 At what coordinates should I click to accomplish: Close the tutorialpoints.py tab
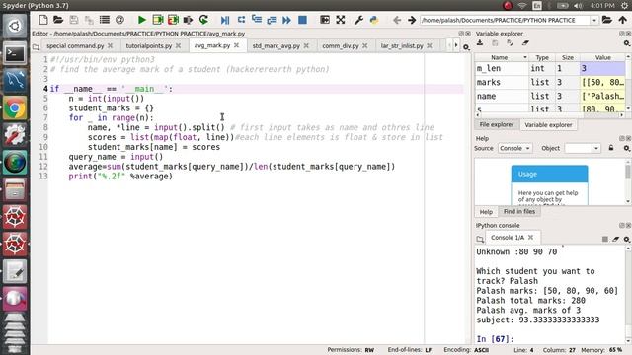(x=178, y=46)
